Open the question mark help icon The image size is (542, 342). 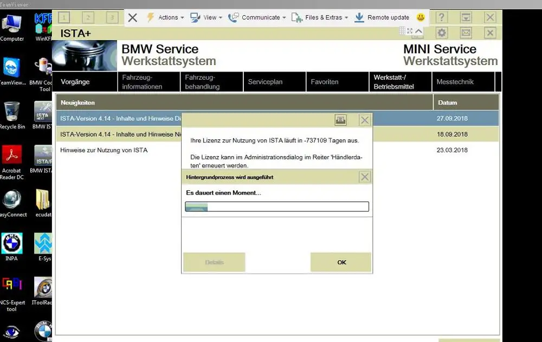coord(441,17)
